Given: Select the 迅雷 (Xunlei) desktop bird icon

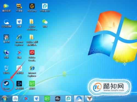Looking at the screenshot, I should pyautogui.click(x=19, y=23).
